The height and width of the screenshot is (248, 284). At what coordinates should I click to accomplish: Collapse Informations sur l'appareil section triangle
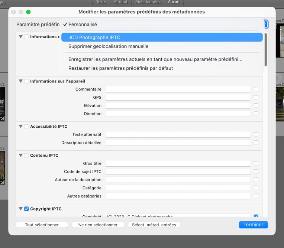pyautogui.click(x=21, y=81)
